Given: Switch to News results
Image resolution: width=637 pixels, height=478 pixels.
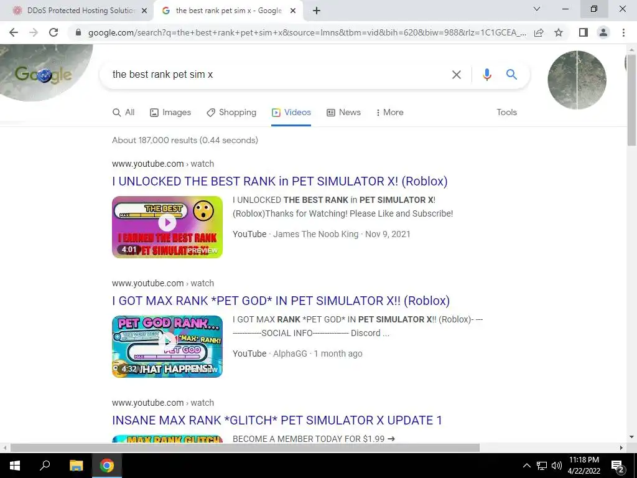Looking at the screenshot, I should [343, 113].
